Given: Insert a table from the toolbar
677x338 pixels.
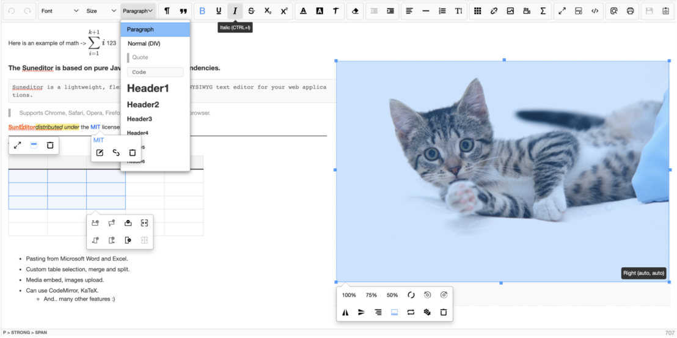Looking at the screenshot, I should pyautogui.click(x=478, y=11).
